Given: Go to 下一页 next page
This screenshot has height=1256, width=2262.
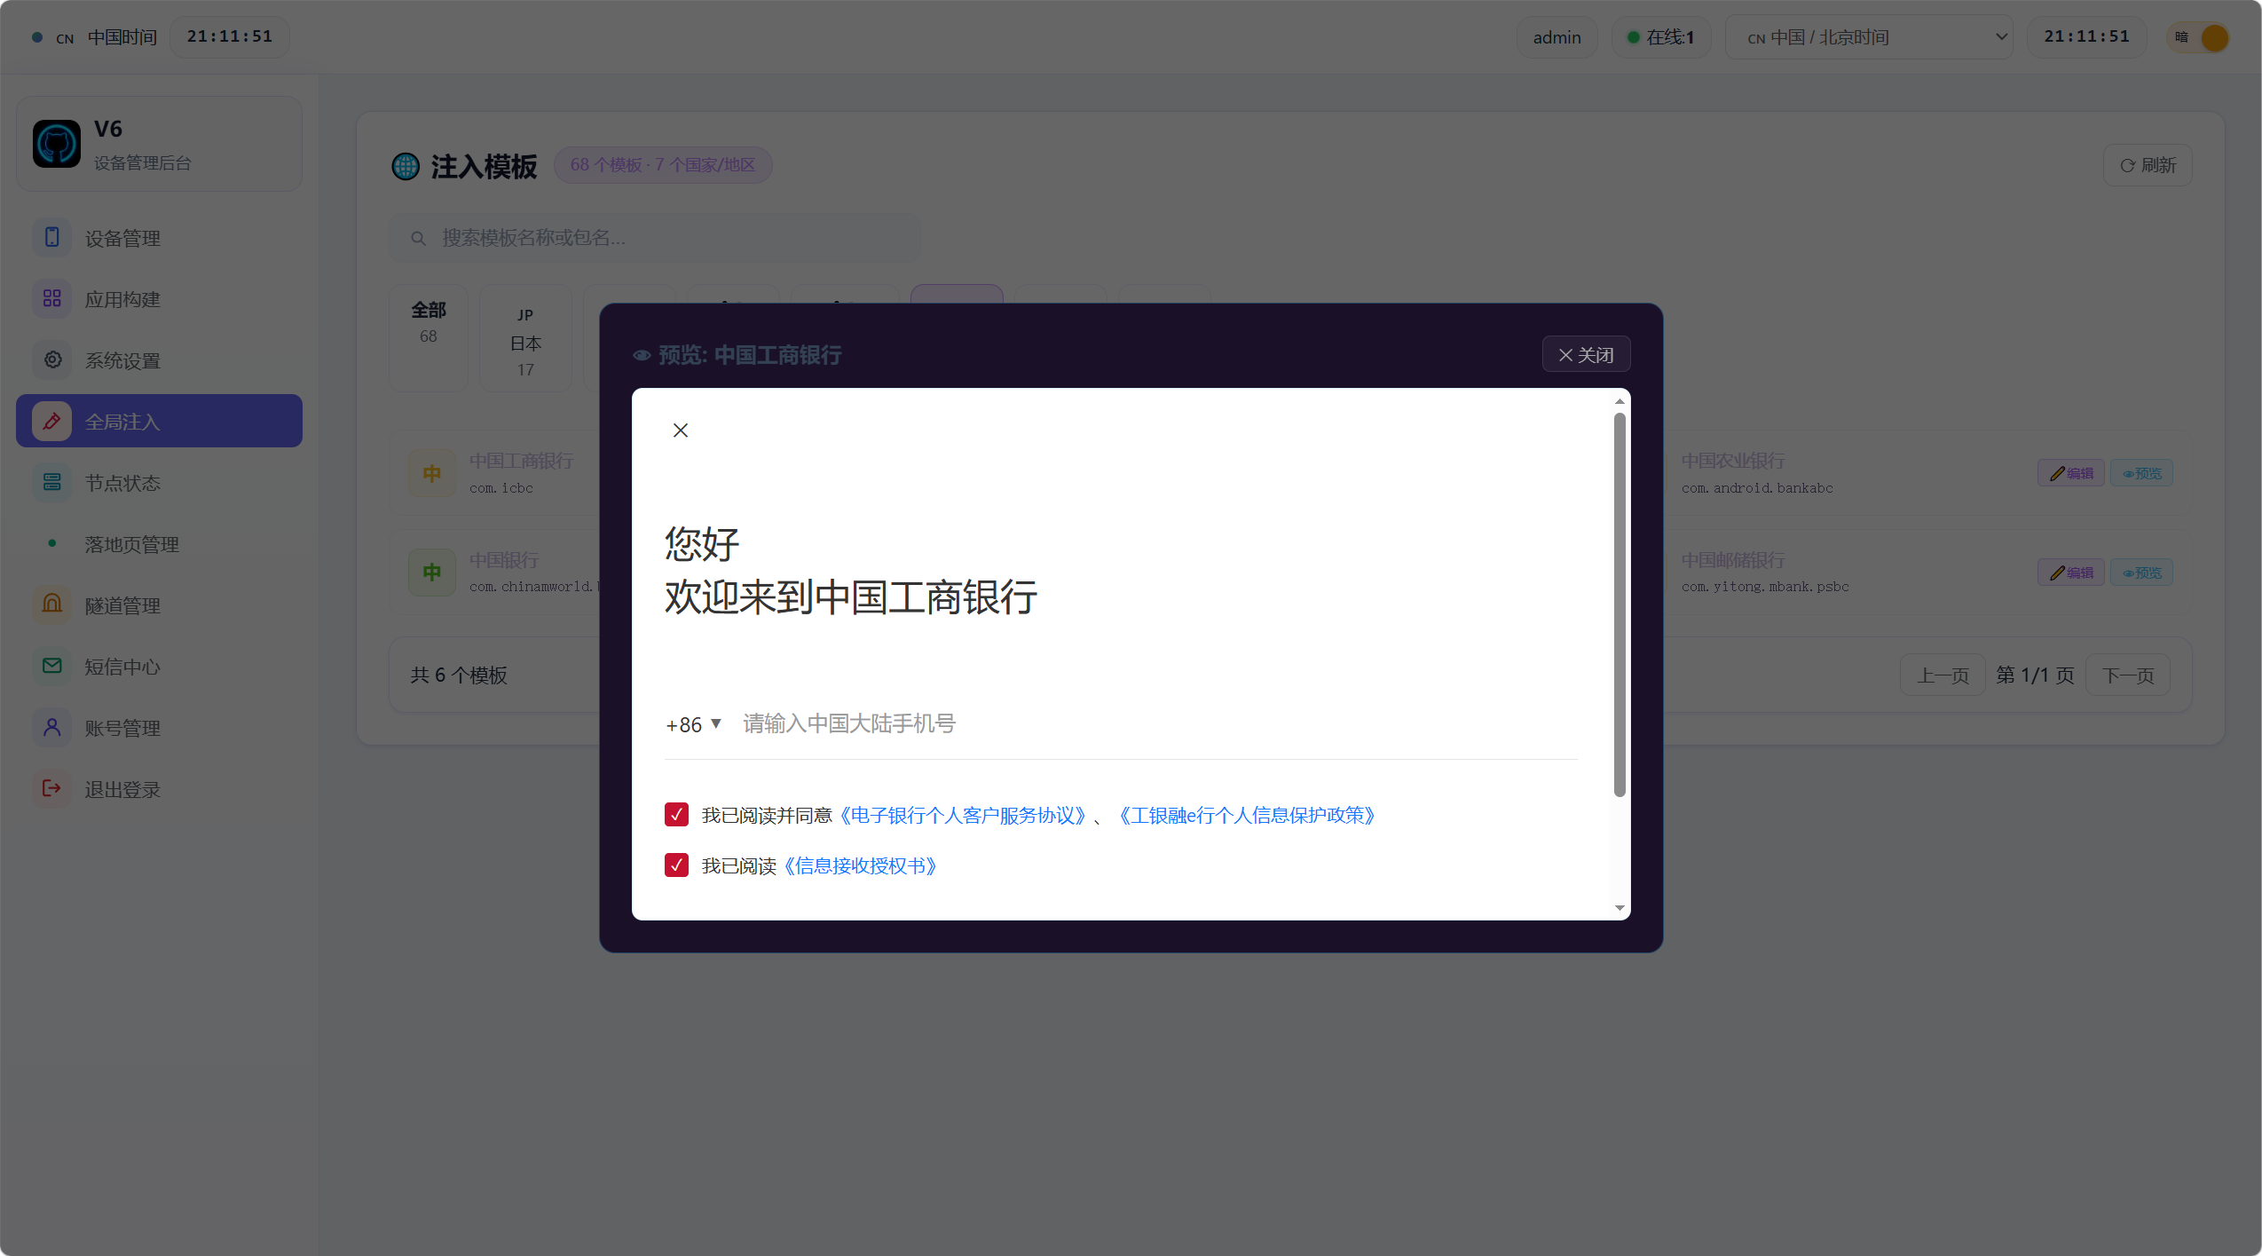Looking at the screenshot, I should coord(2128,675).
